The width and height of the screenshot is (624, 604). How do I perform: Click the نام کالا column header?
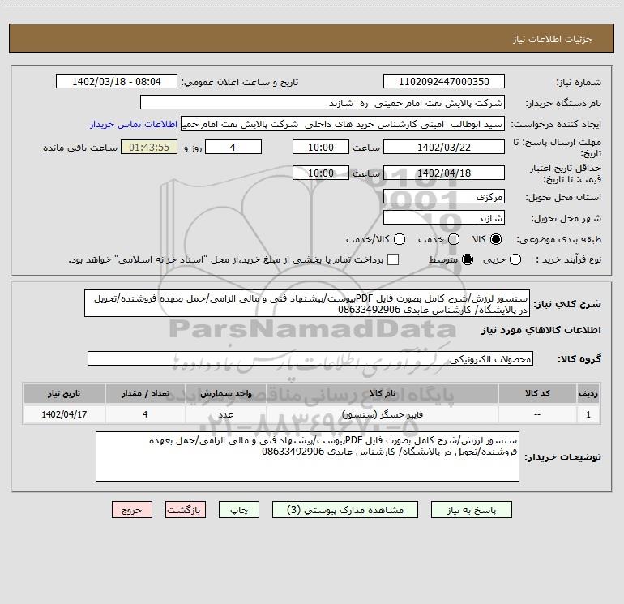point(382,393)
